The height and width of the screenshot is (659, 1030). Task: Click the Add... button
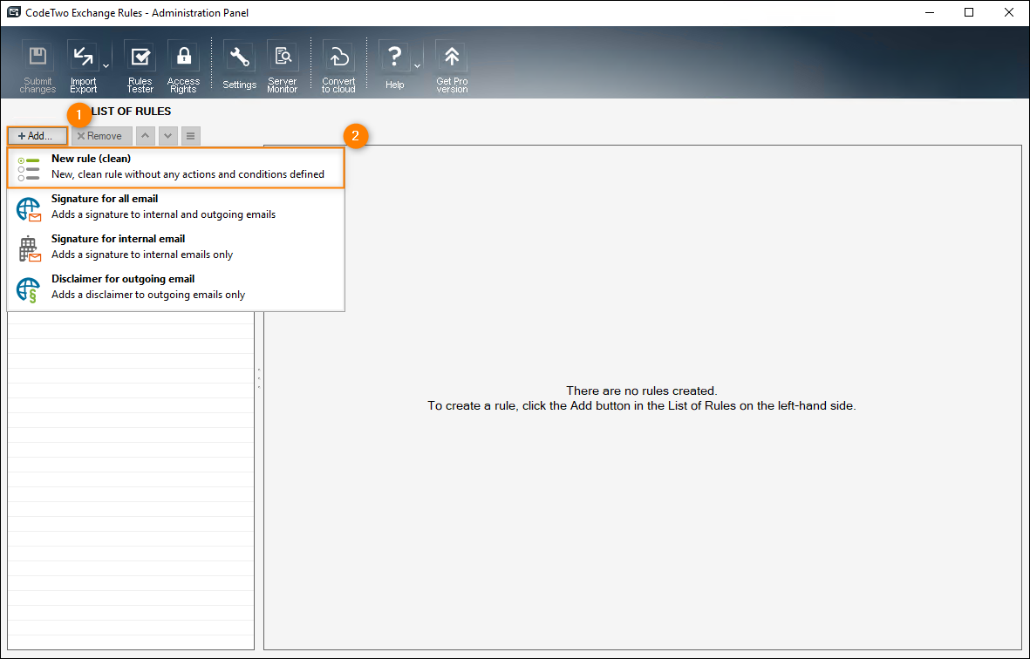(x=38, y=136)
